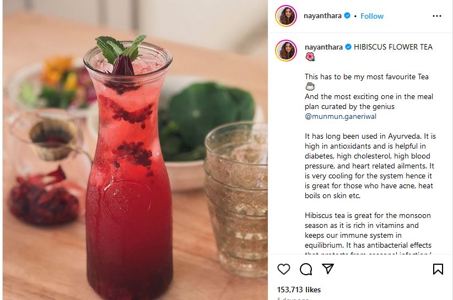Click the caption paragraph mentioning Ayurveda
The image size is (453, 300).
pos(370,165)
